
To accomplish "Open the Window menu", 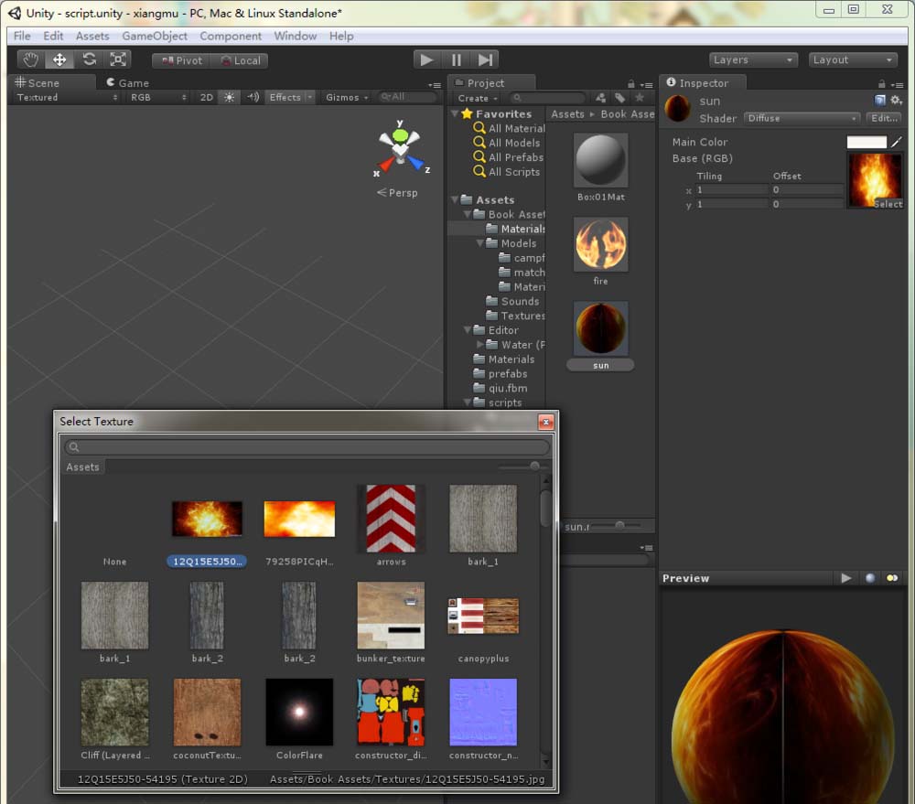I will click(296, 37).
